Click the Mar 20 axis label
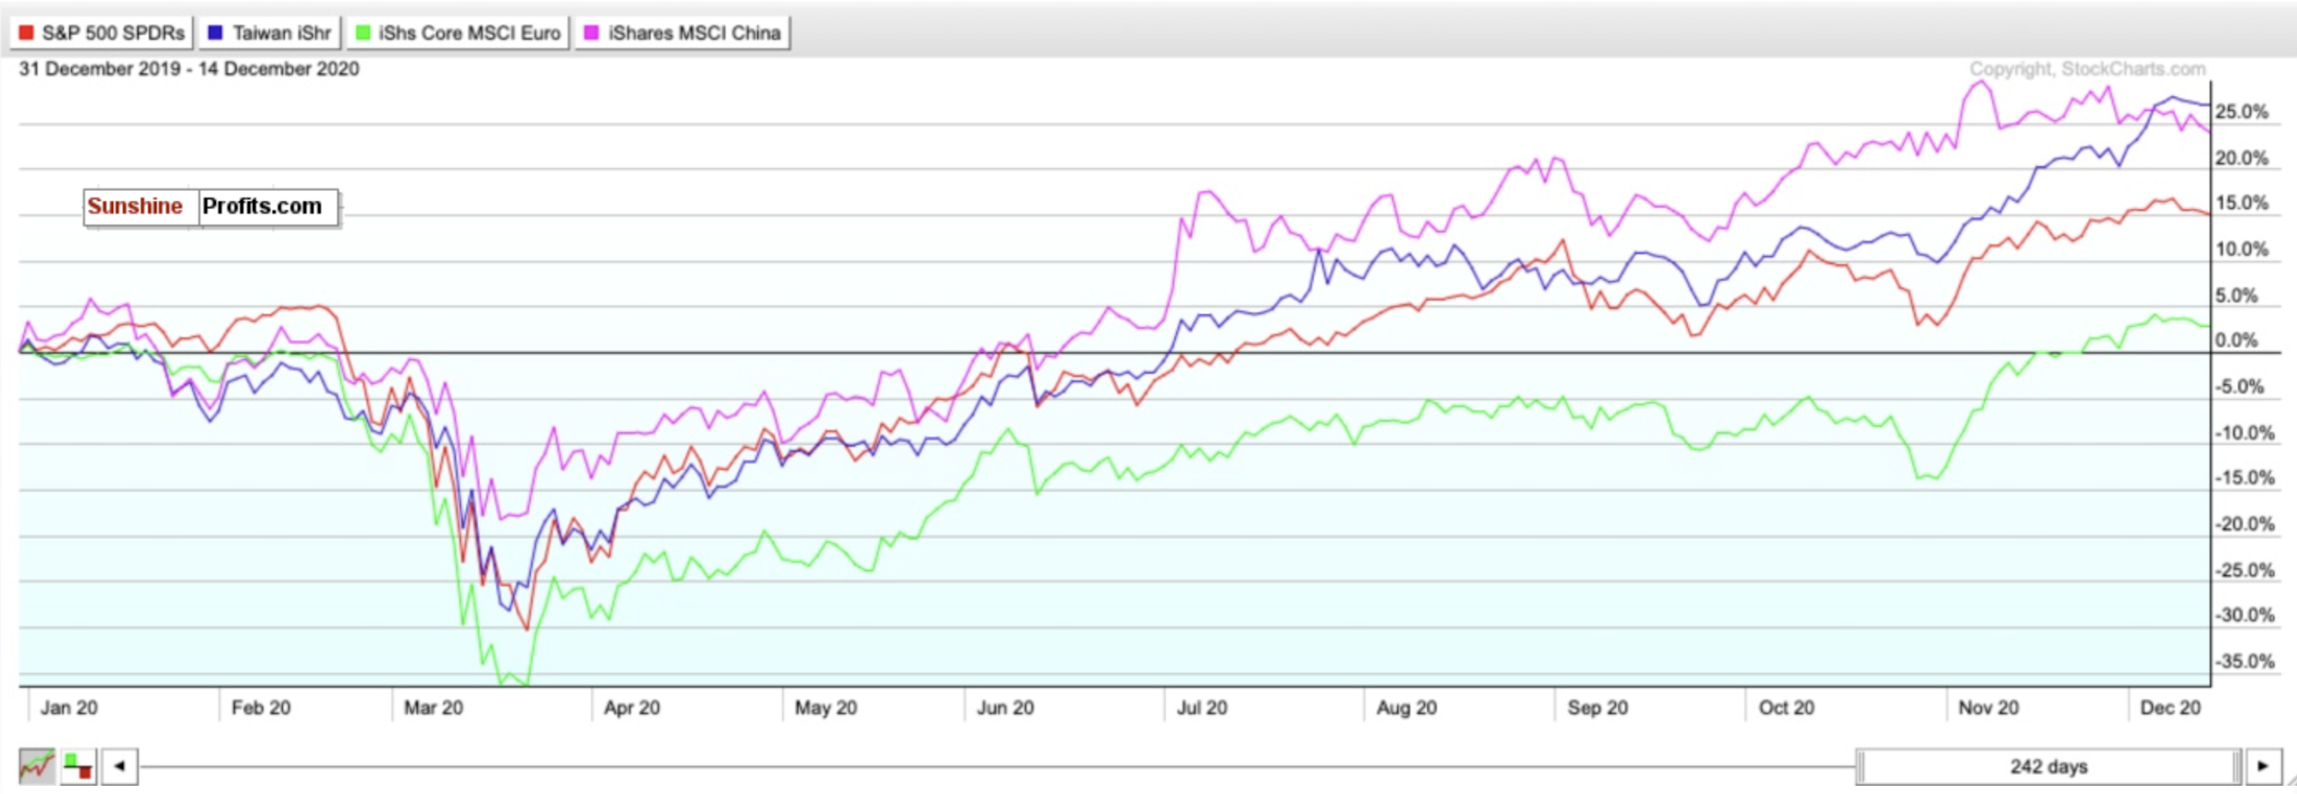The height and width of the screenshot is (794, 2297). coord(434,708)
